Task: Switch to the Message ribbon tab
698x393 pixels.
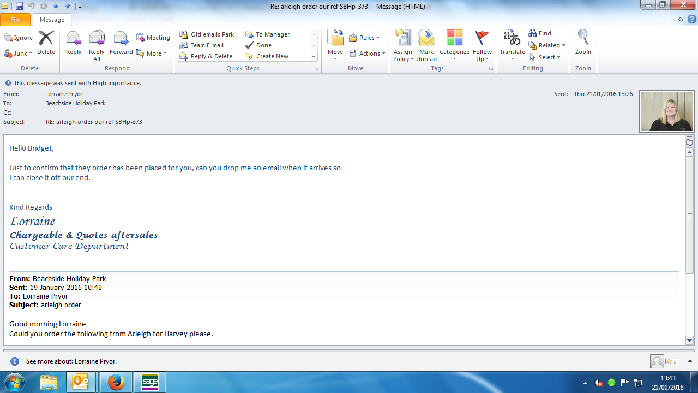Action: pyautogui.click(x=52, y=20)
